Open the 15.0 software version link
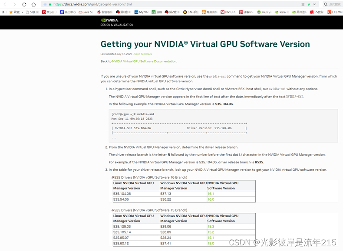Image resolution: width=343 pixels, height=251 pixels. click(x=211, y=243)
